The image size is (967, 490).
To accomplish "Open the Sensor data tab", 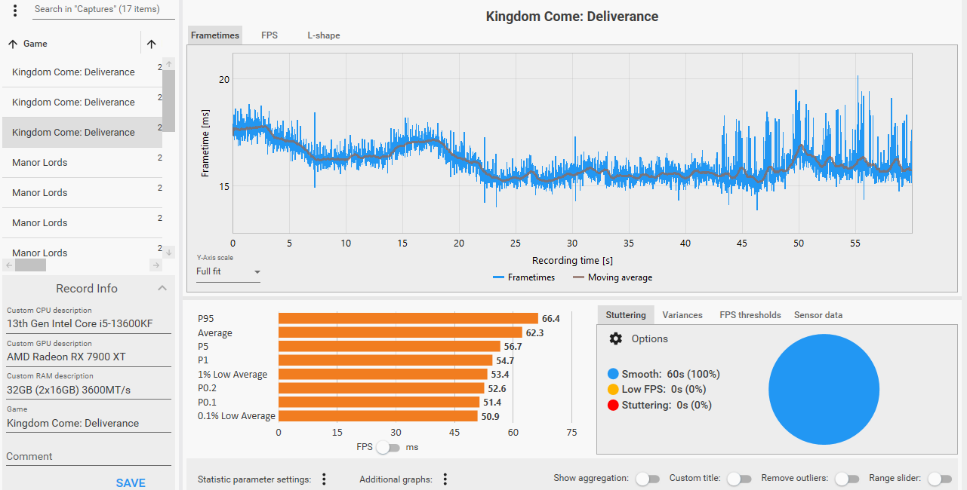I will pyautogui.click(x=818, y=315).
